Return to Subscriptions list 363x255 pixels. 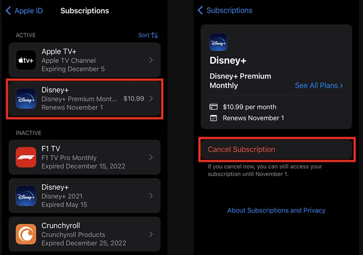(225, 10)
